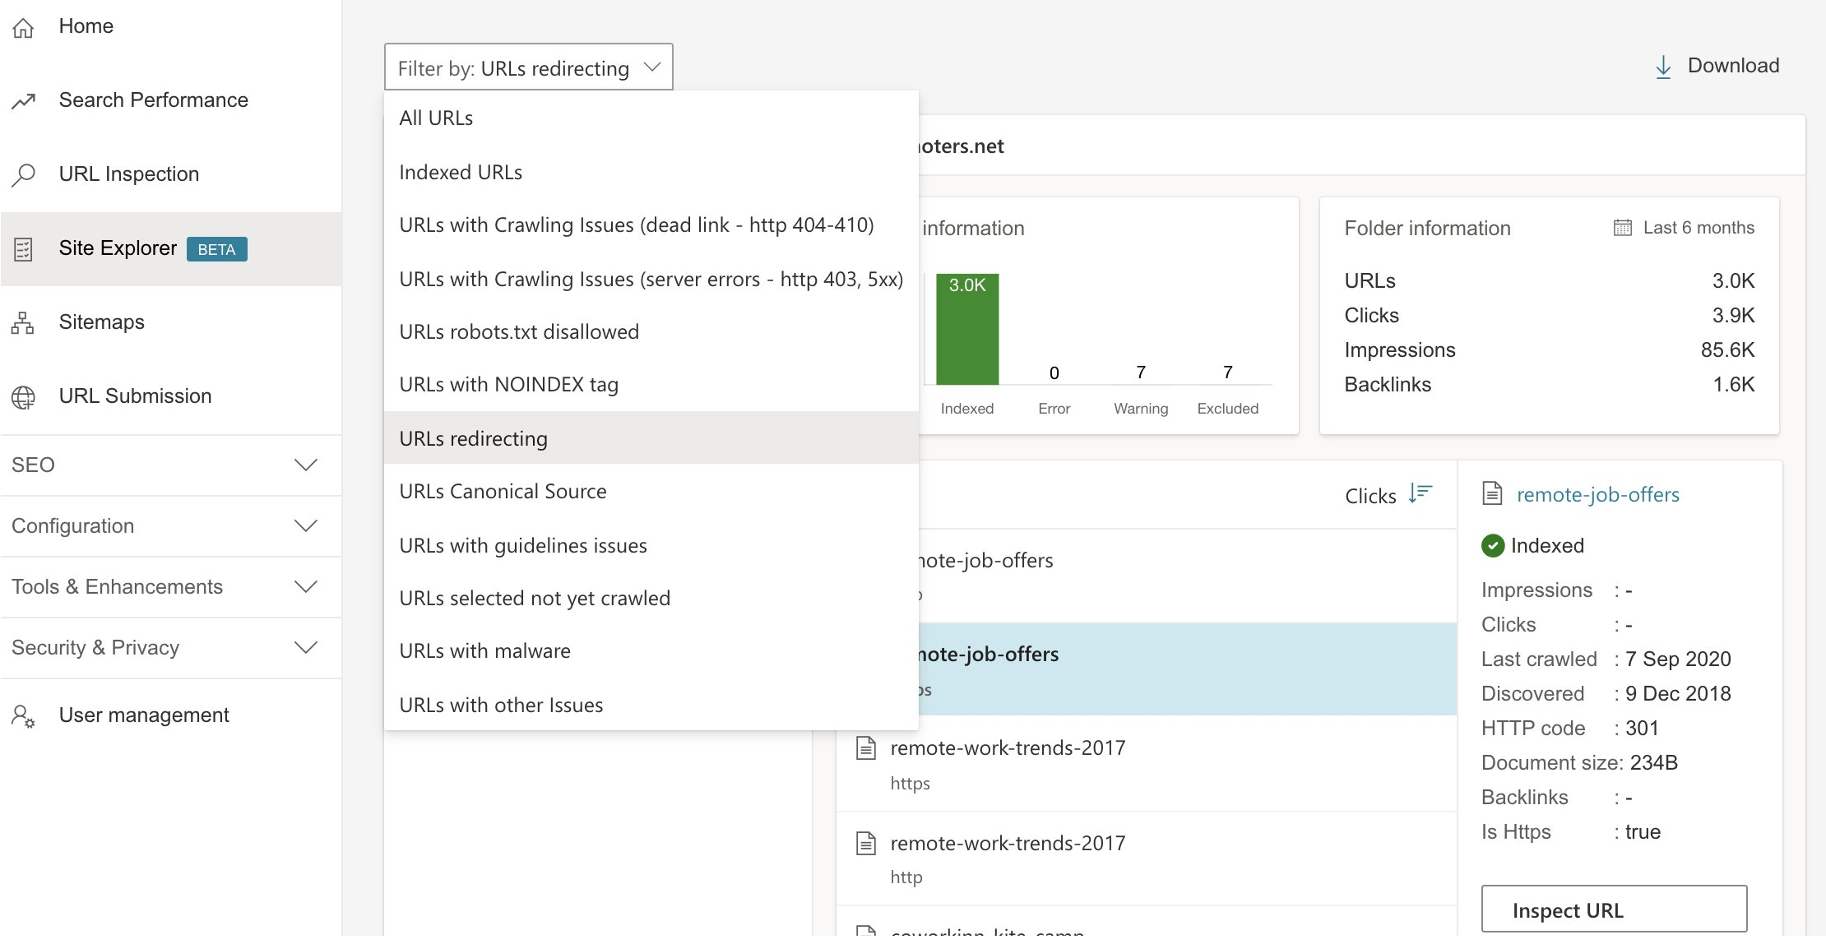1826x944 pixels.
Task: Select the highlighted blue job-offers row
Action: tap(1188, 669)
